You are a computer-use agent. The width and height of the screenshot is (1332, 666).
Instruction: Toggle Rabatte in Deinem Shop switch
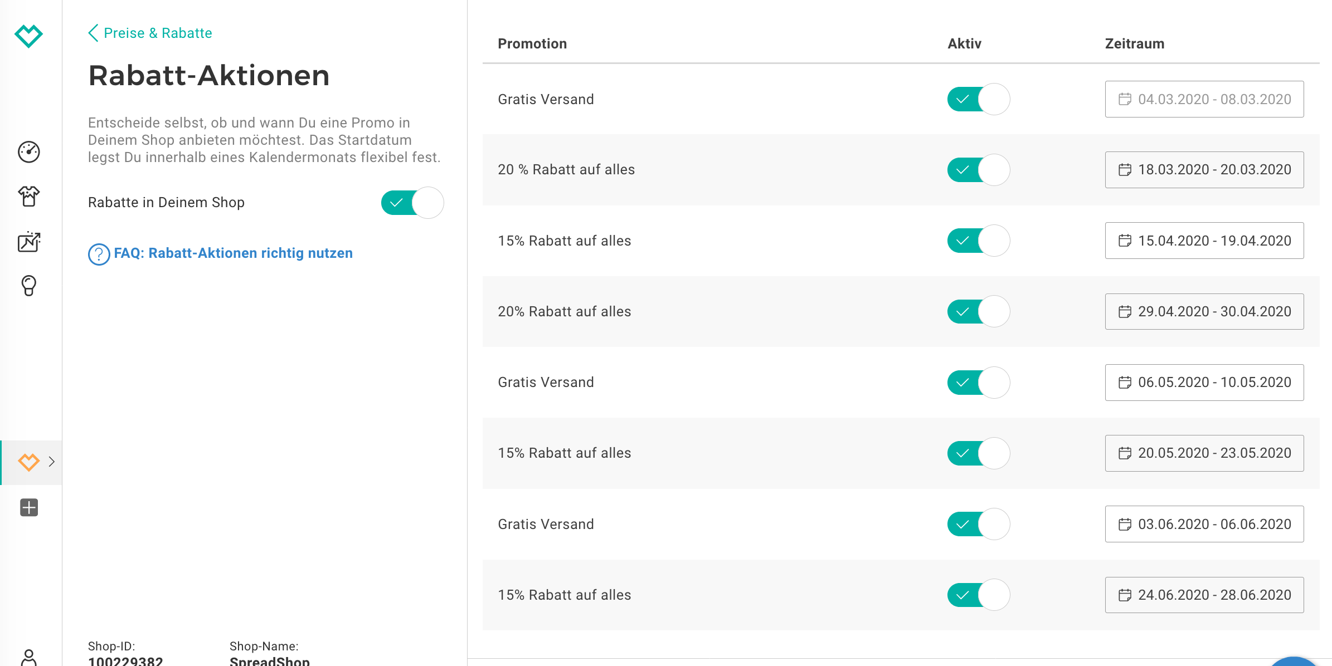pos(412,203)
